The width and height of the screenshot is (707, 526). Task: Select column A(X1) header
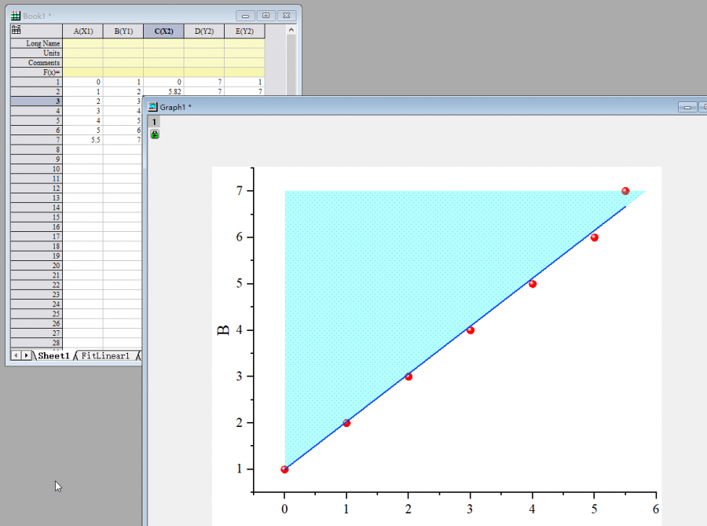tap(82, 31)
